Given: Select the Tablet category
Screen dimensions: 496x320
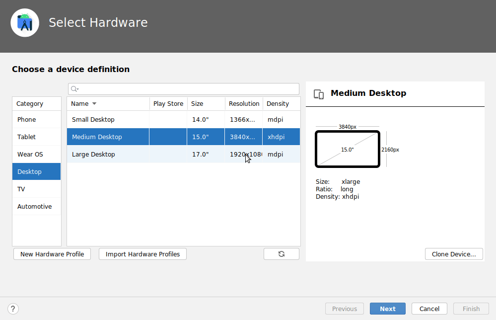Looking at the screenshot, I should tap(36, 137).
